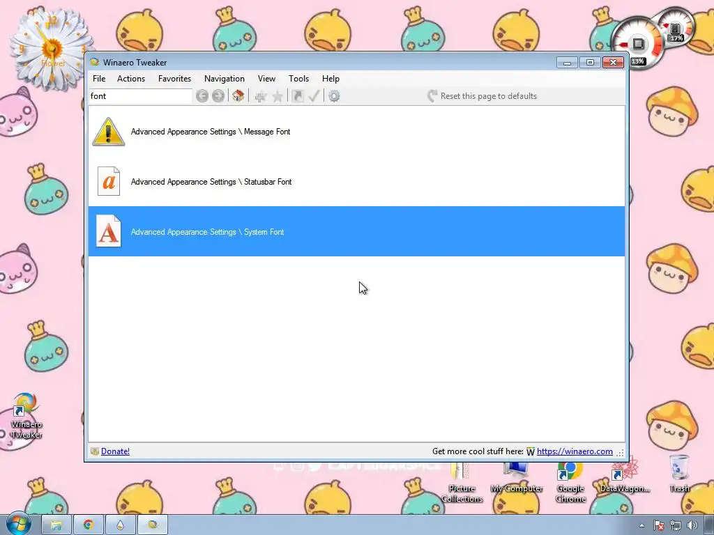Open the Tools menu
The width and height of the screenshot is (714, 535).
(298, 79)
